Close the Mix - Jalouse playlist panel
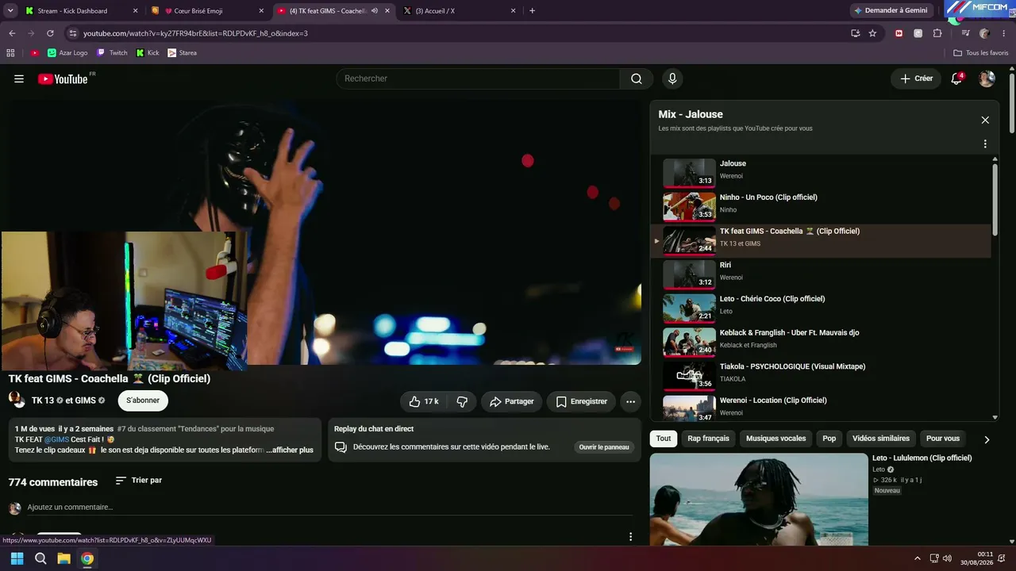1016x571 pixels. (x=985, y=120)
